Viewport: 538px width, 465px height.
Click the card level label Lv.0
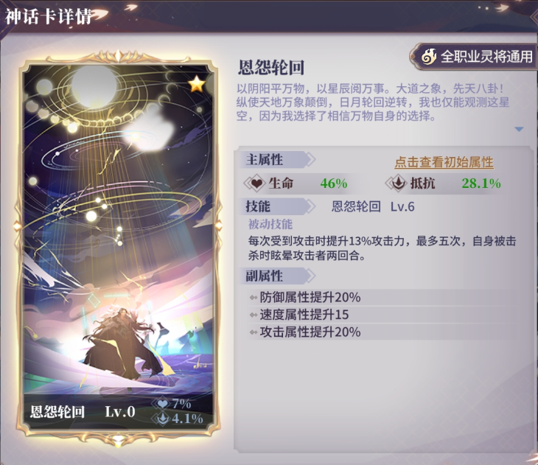tap(120, 412)
